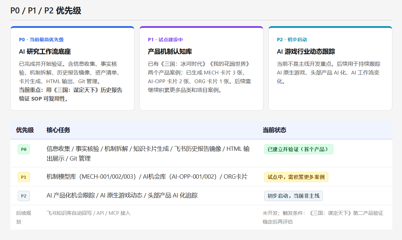Select the 'AI 研究工作流底座' card title

click(x=45, y=52)
